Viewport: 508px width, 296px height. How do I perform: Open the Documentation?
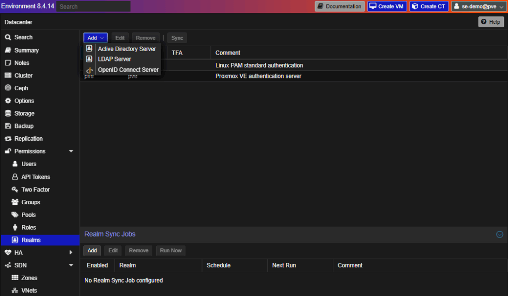coord(339,6)
